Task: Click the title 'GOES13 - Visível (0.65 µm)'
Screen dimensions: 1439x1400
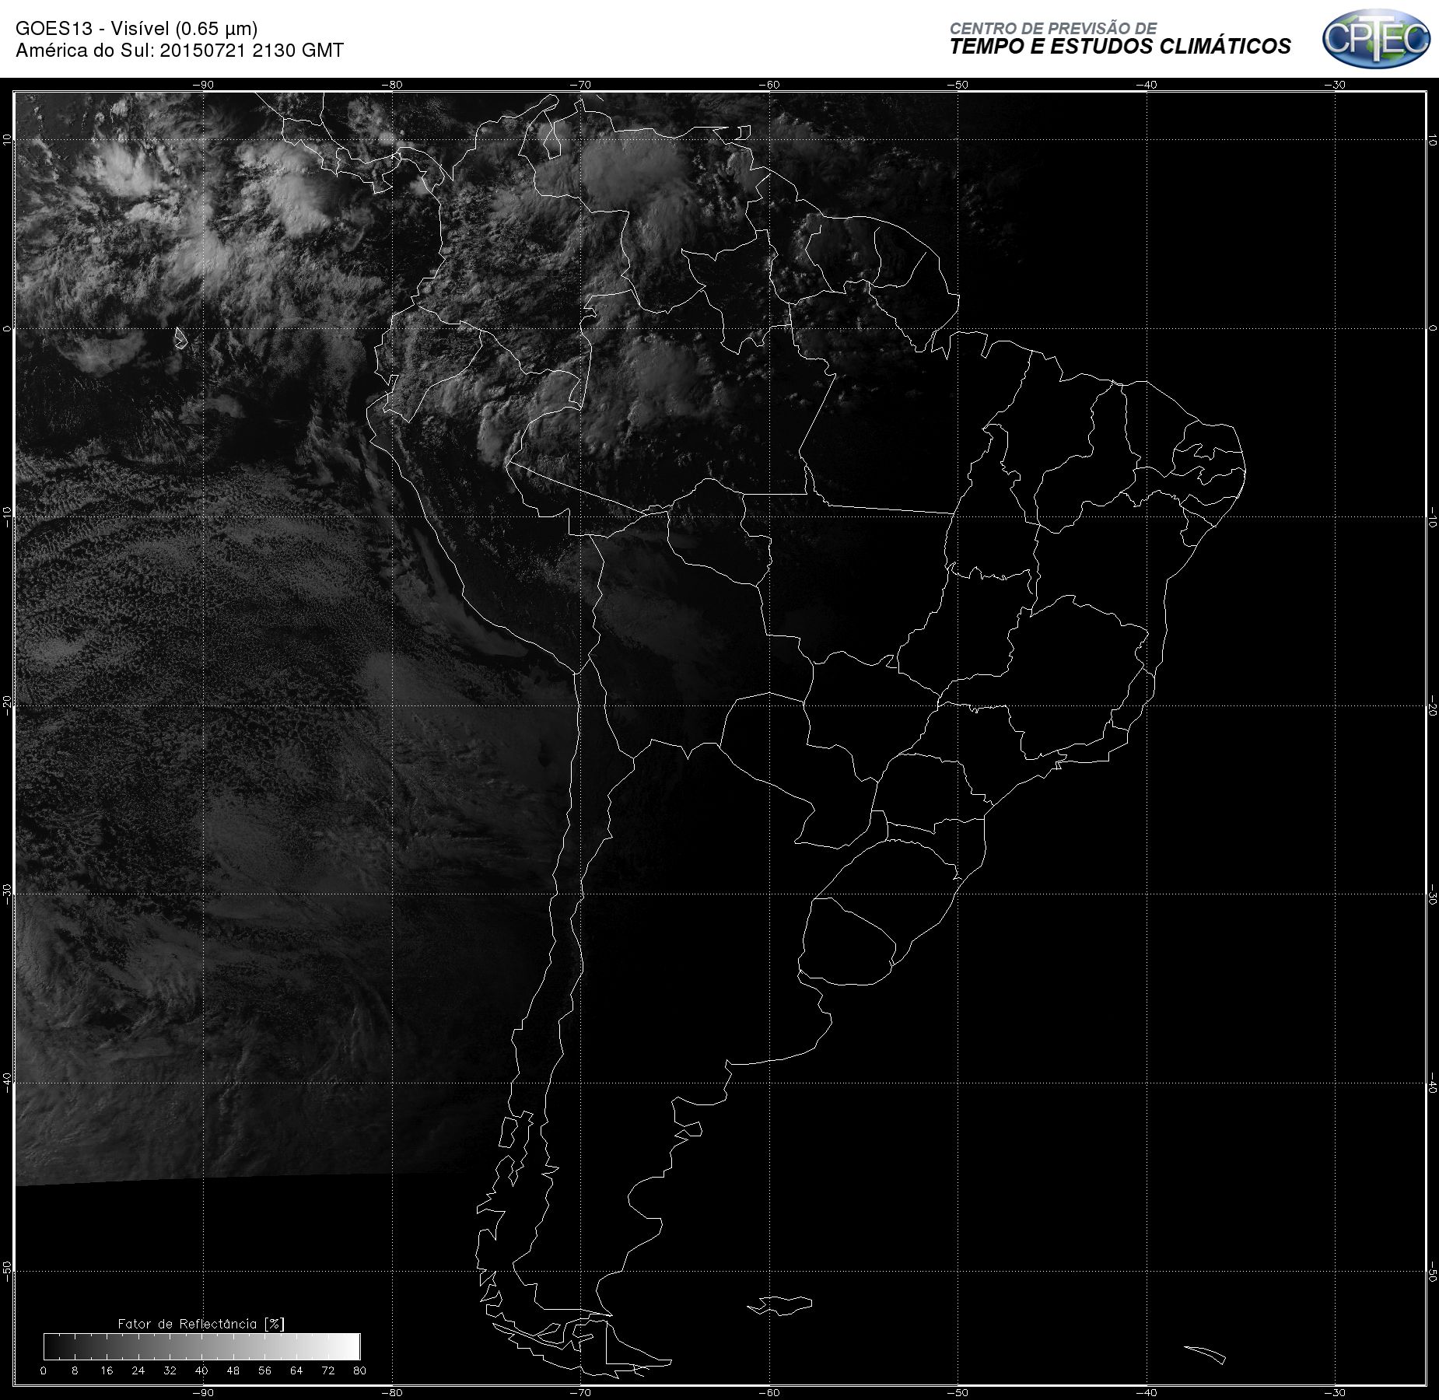Action: (x=136, y=29)
